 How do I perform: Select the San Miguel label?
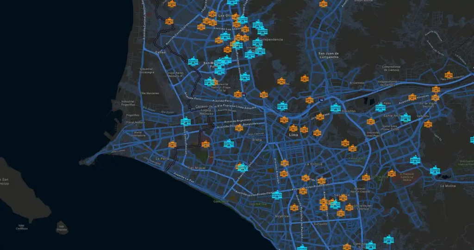click(x=196, y=168)
